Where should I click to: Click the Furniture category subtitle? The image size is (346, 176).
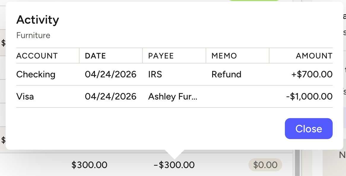pos(33,36)
